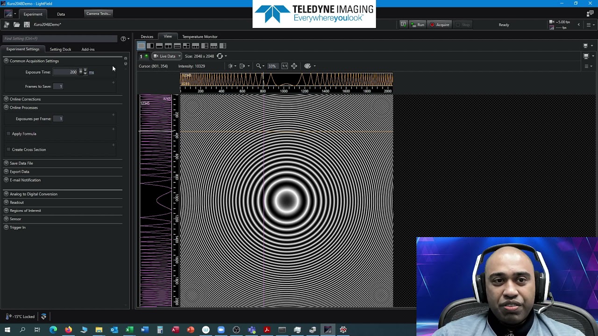598x336 pixels.
Task: Expand Analog to Digital Conversion section
Action: click(6, 194)
